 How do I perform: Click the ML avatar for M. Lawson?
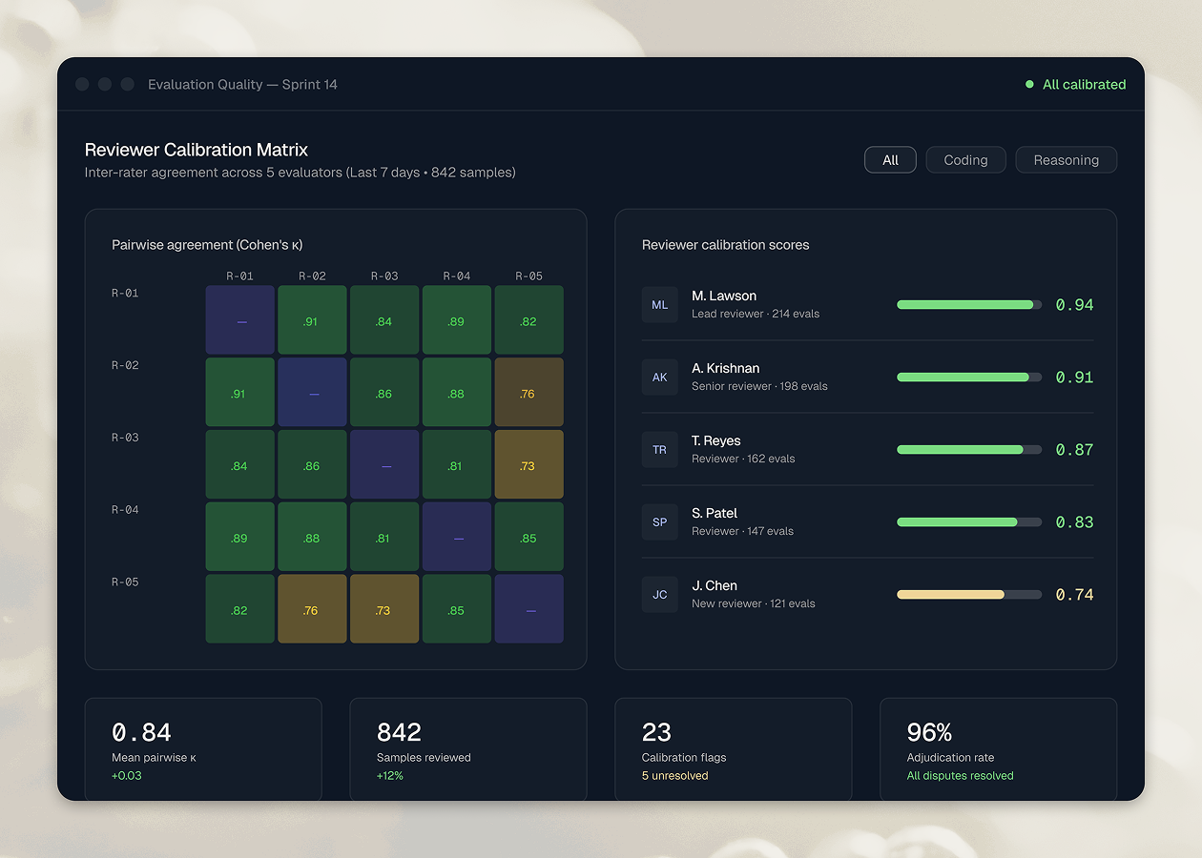[660, 305]
